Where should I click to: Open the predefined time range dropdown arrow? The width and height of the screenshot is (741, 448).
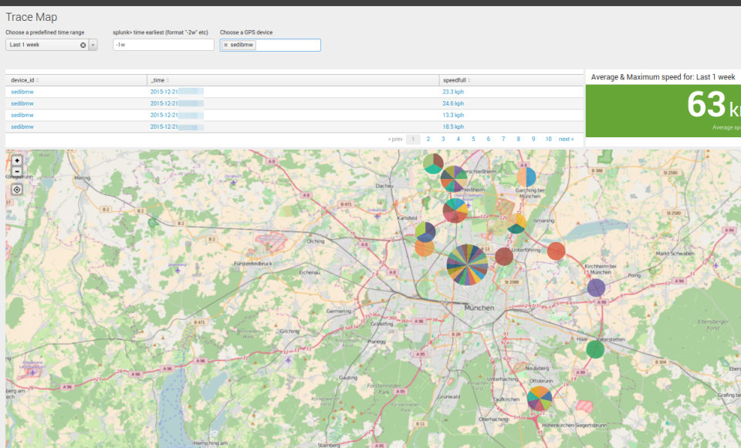(93, 45)
